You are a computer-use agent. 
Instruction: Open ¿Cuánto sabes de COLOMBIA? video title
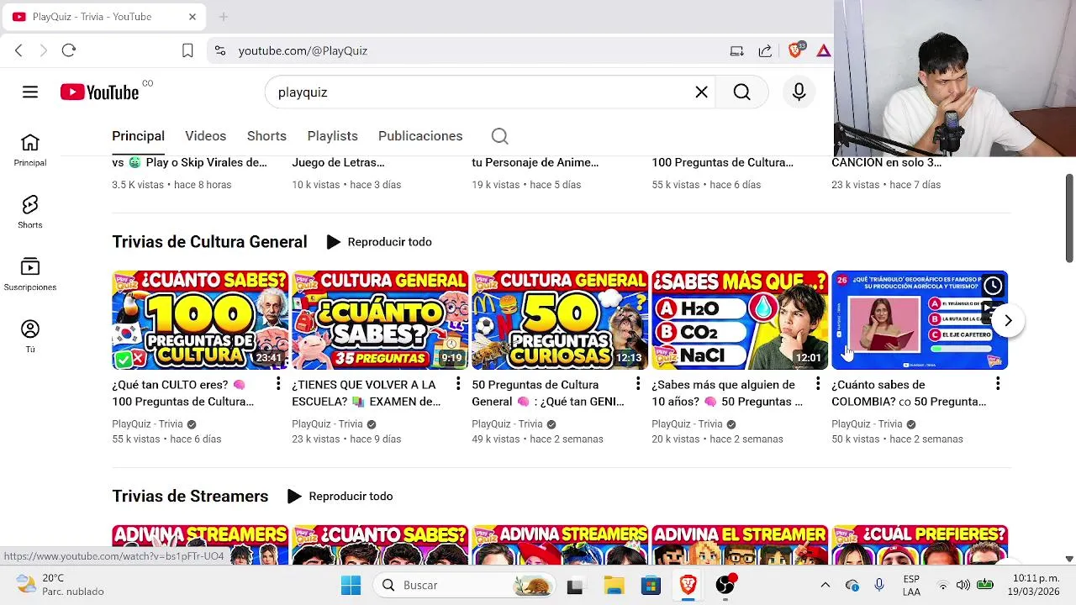909,393
